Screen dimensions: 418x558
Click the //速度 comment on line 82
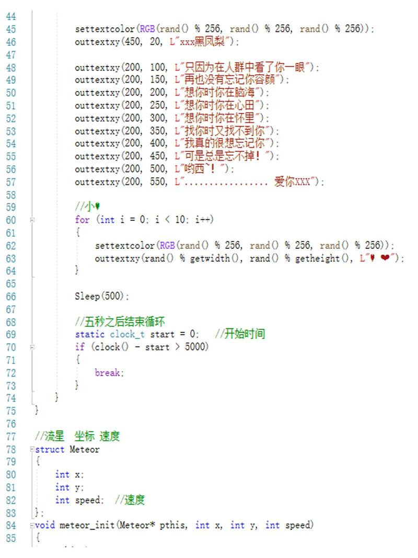130,500
